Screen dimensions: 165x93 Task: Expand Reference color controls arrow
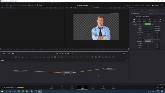pos(143,41)
